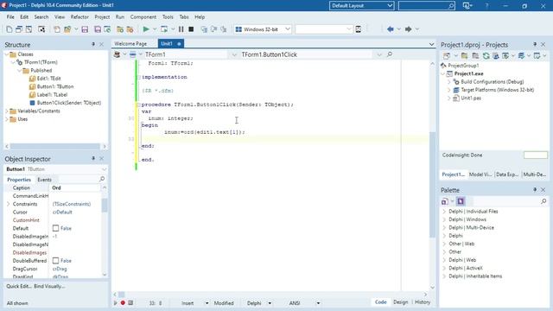This screenshot has width=553, height=311.
Task: Switch to the Welcome Page tab
Action: pos(130,44)
